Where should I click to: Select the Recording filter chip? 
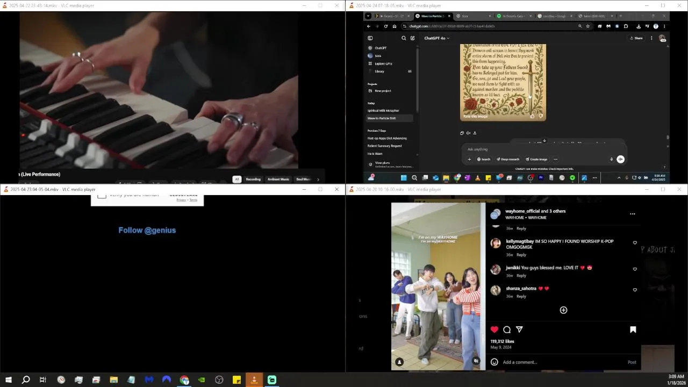point(253,179)
